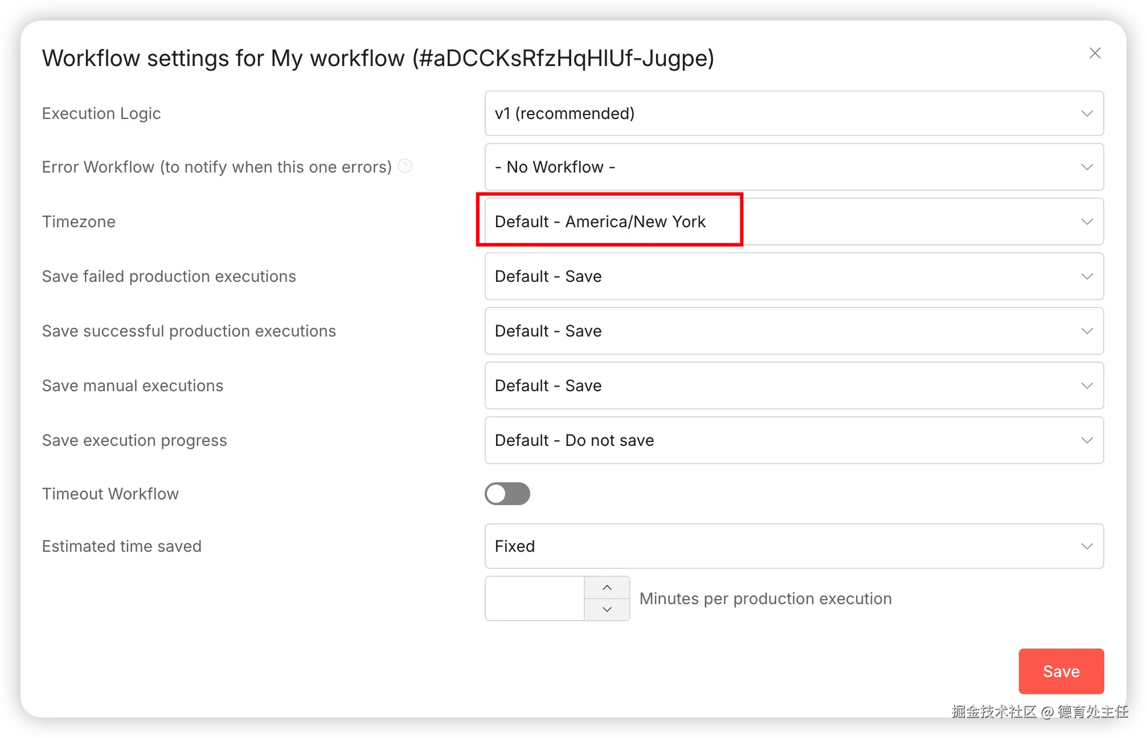
Task: Decrease minutes with the down arrow
Action: [607, 609]
